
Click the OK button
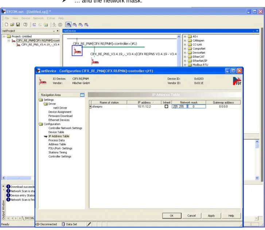click(x=172, y=216)
